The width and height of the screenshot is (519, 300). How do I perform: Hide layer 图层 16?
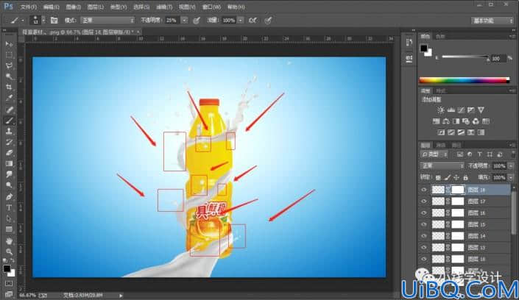point(424,213)
